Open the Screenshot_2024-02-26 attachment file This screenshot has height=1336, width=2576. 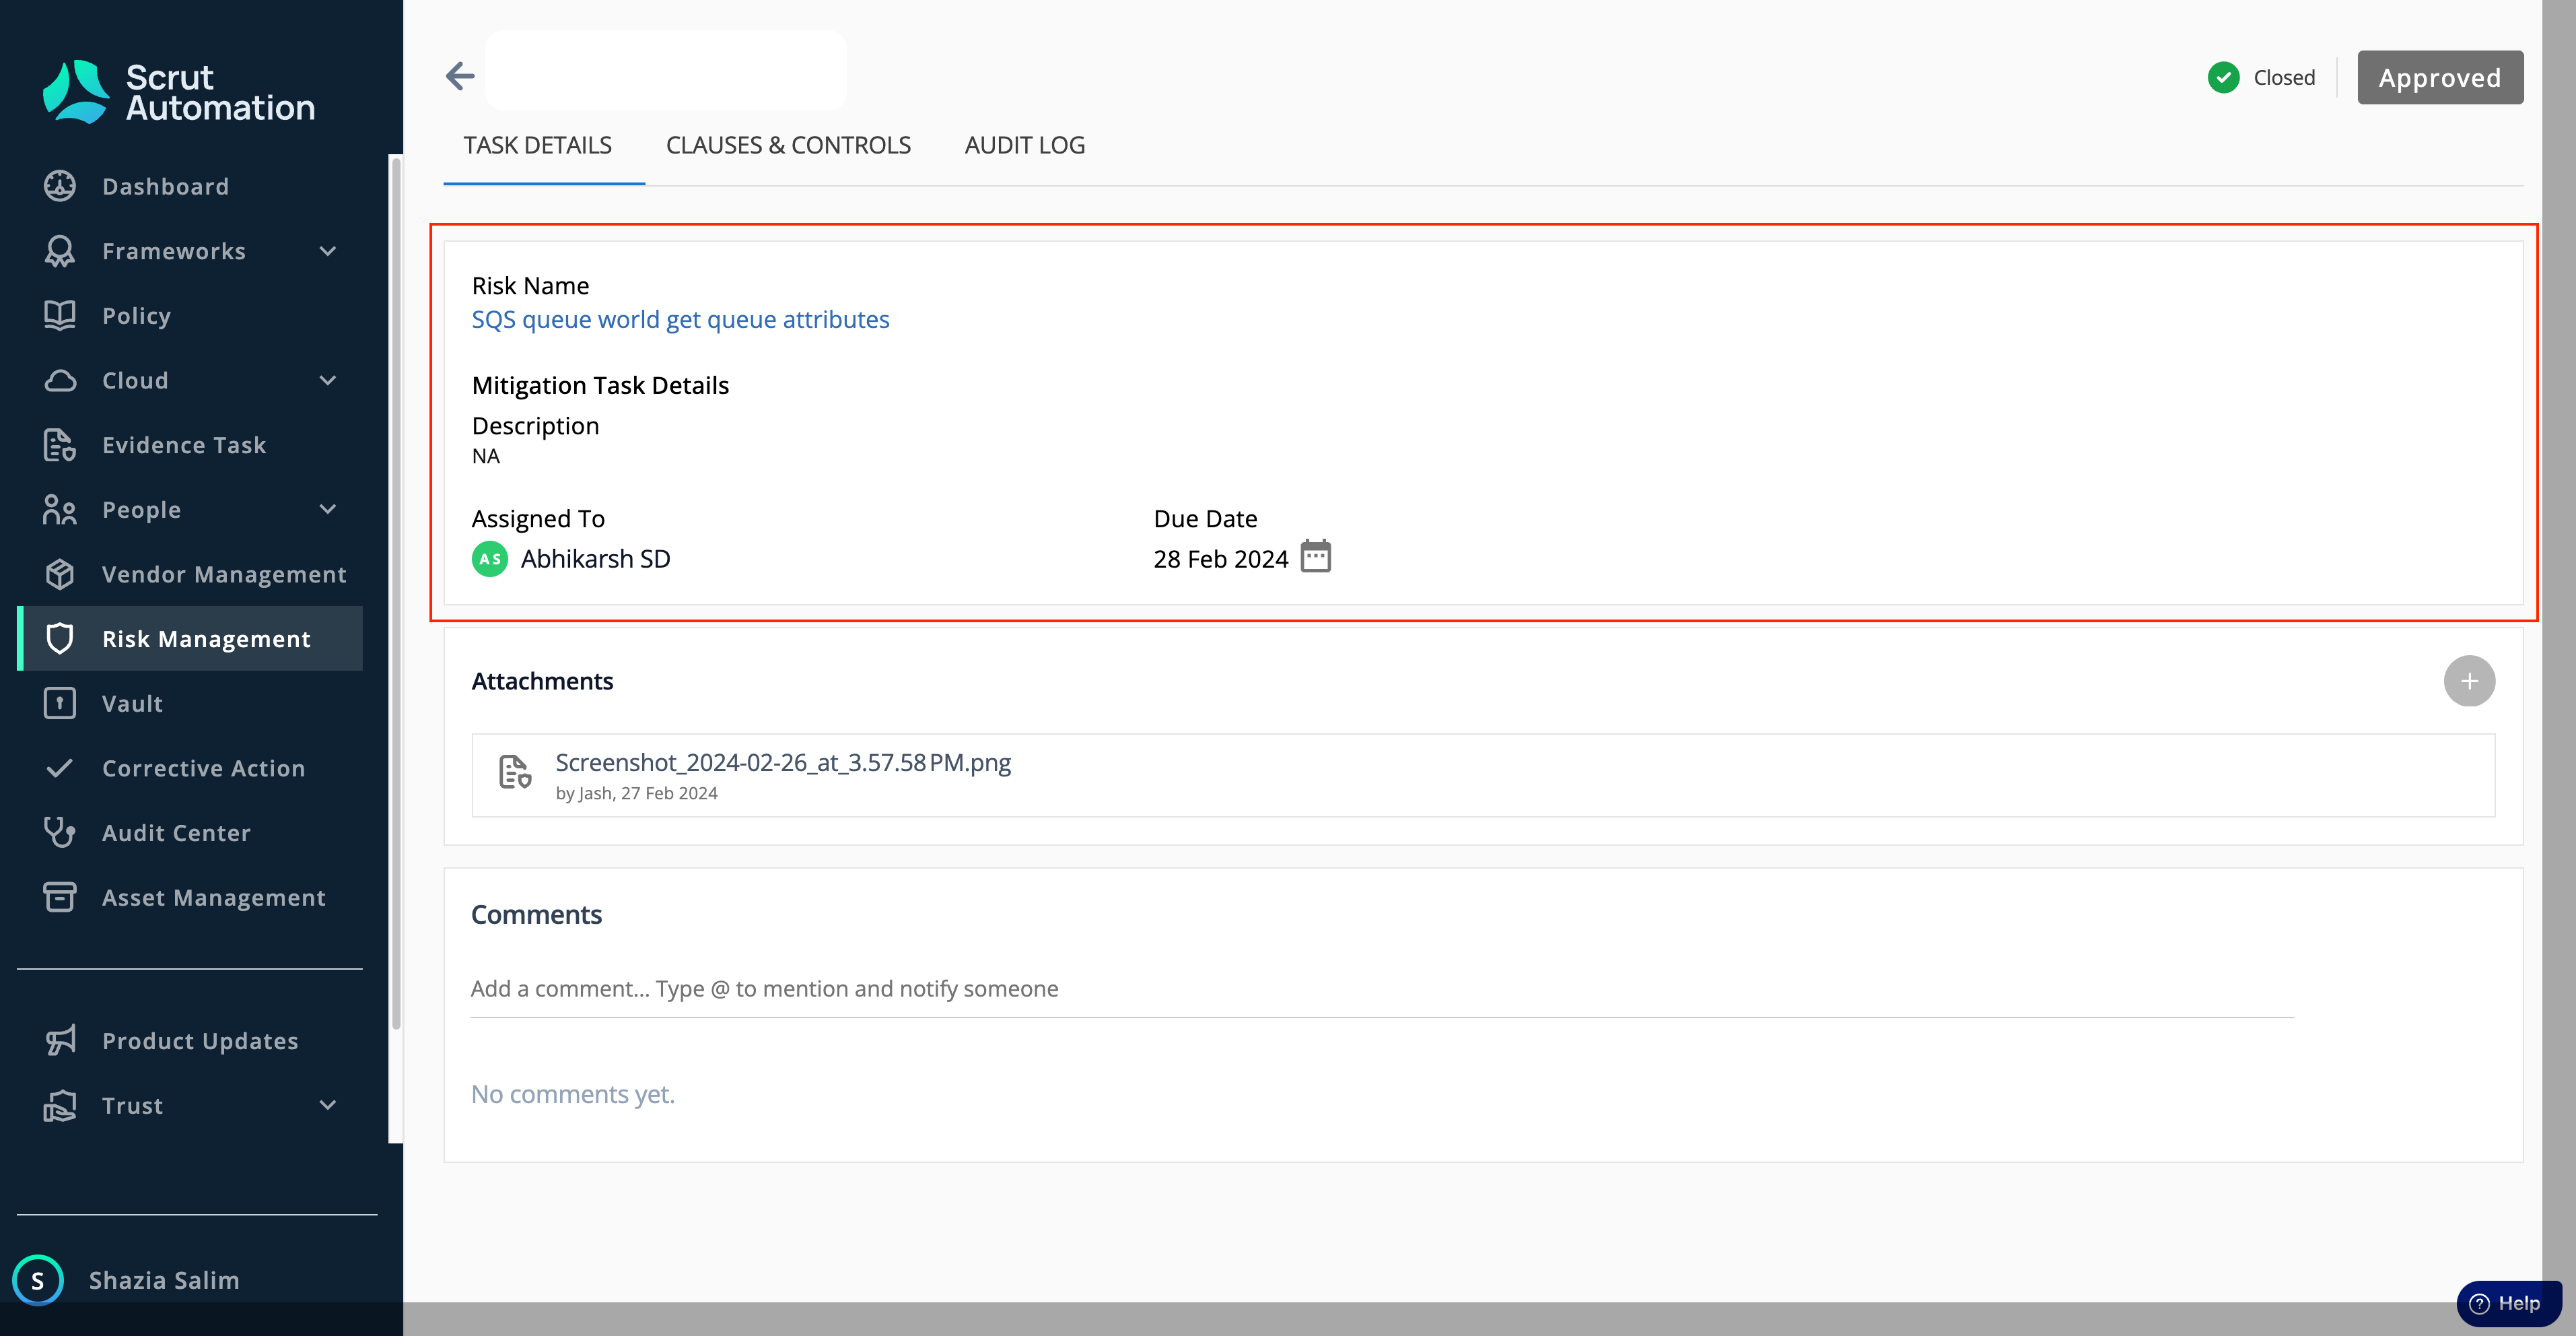(x=783, y=762)
